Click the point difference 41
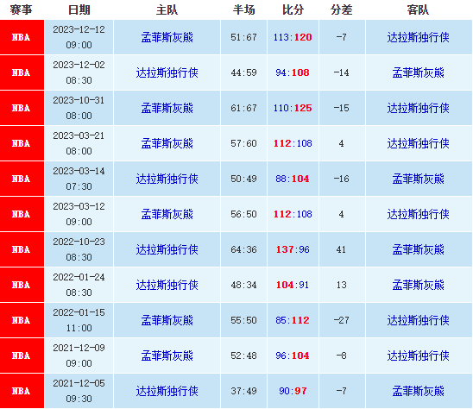 [342, 249]
